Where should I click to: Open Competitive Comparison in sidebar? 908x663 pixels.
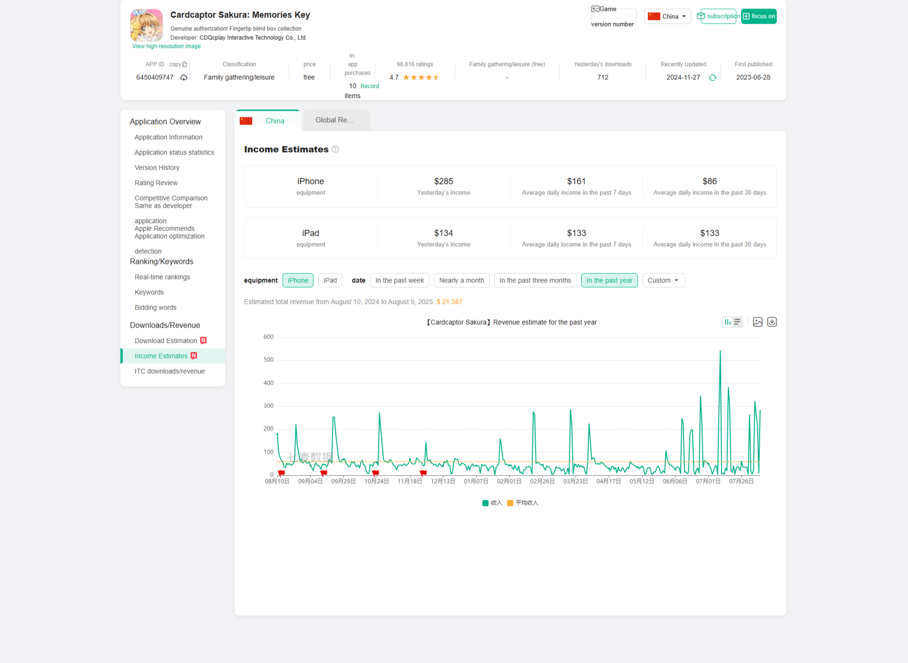tap(171, 198)
